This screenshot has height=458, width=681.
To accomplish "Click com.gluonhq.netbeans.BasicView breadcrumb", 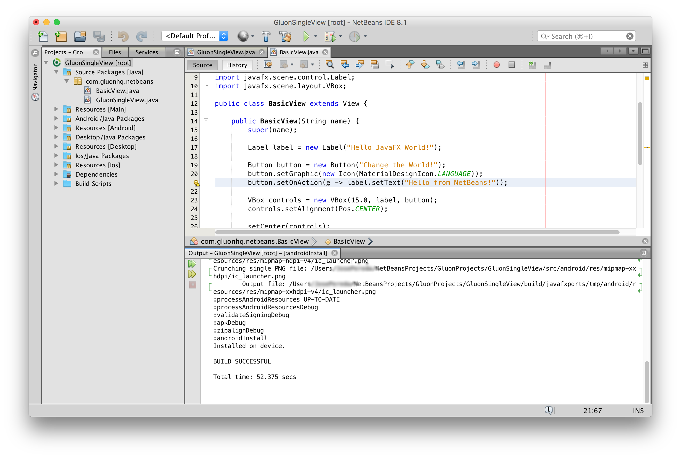I will pos(254,241).
